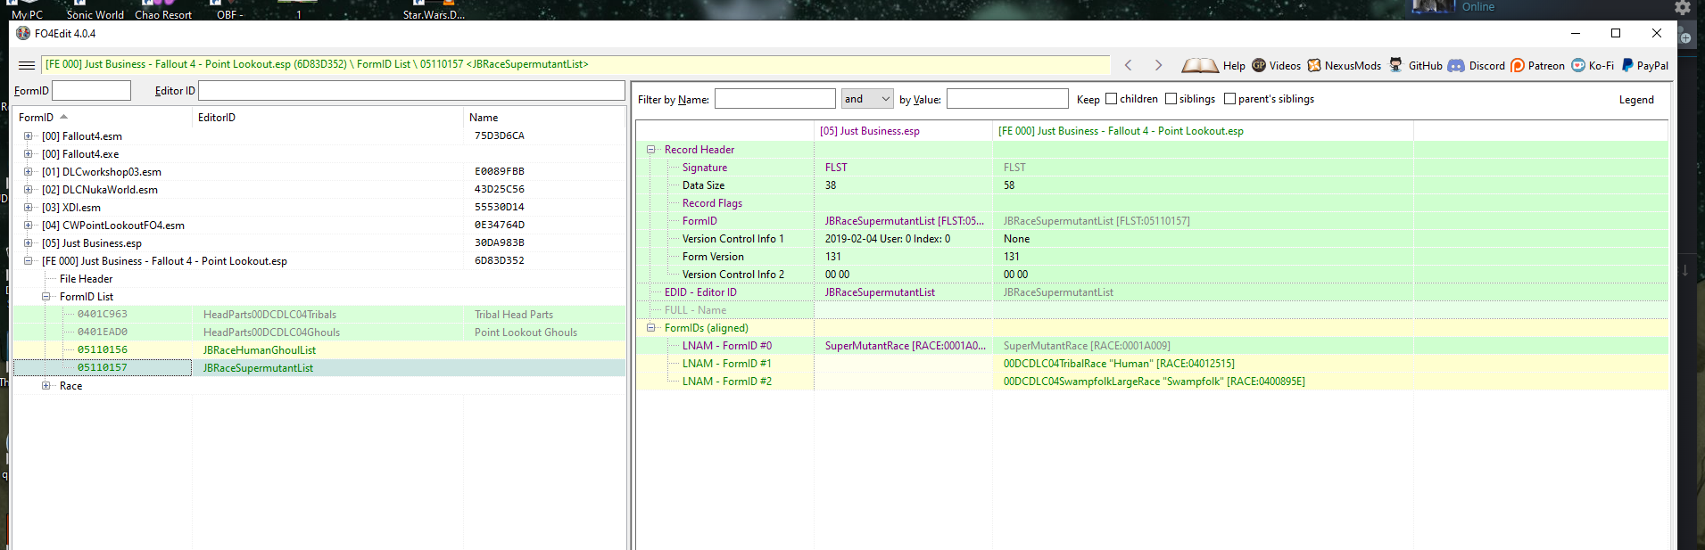Screen dimensions: 1705x550
Task: Click the [FE 000] Point Lookout.esp column header
Action: click(x=1203, y=131)
